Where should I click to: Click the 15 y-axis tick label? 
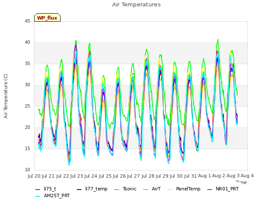point(27,148)
